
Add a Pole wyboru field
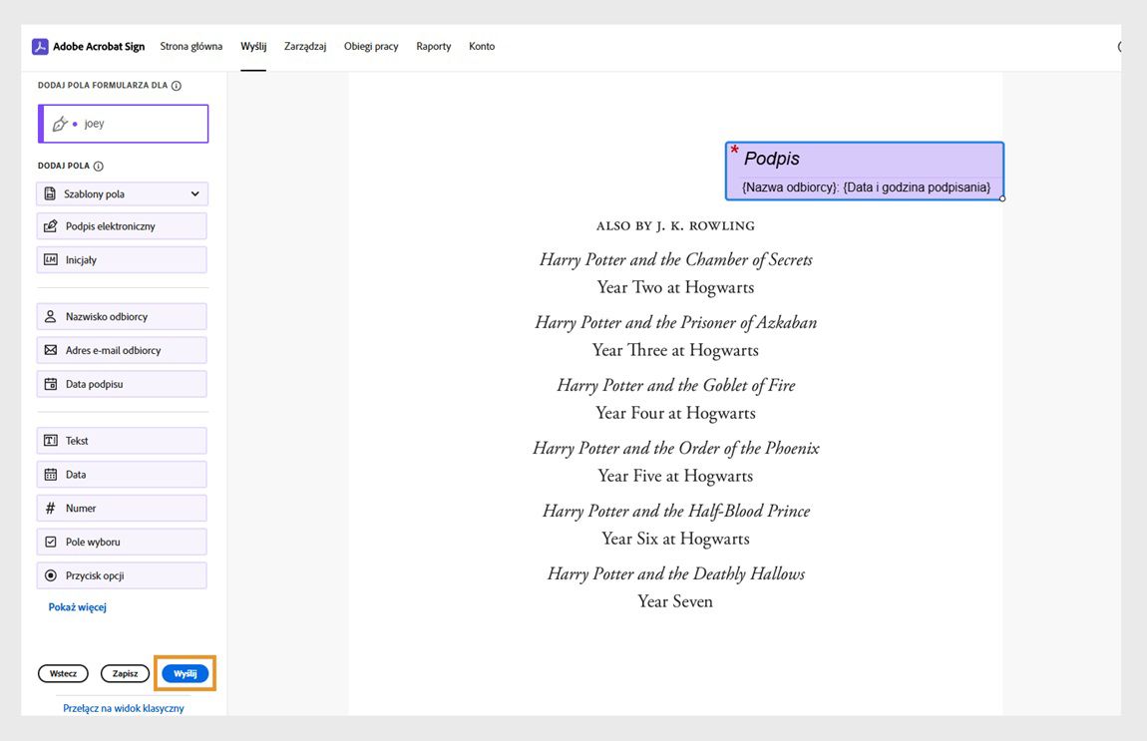pyautogui.click(x=122, y=542)
